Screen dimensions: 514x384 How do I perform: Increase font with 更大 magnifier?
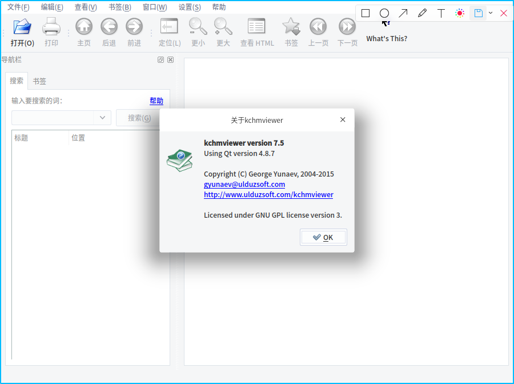(223, 33)
